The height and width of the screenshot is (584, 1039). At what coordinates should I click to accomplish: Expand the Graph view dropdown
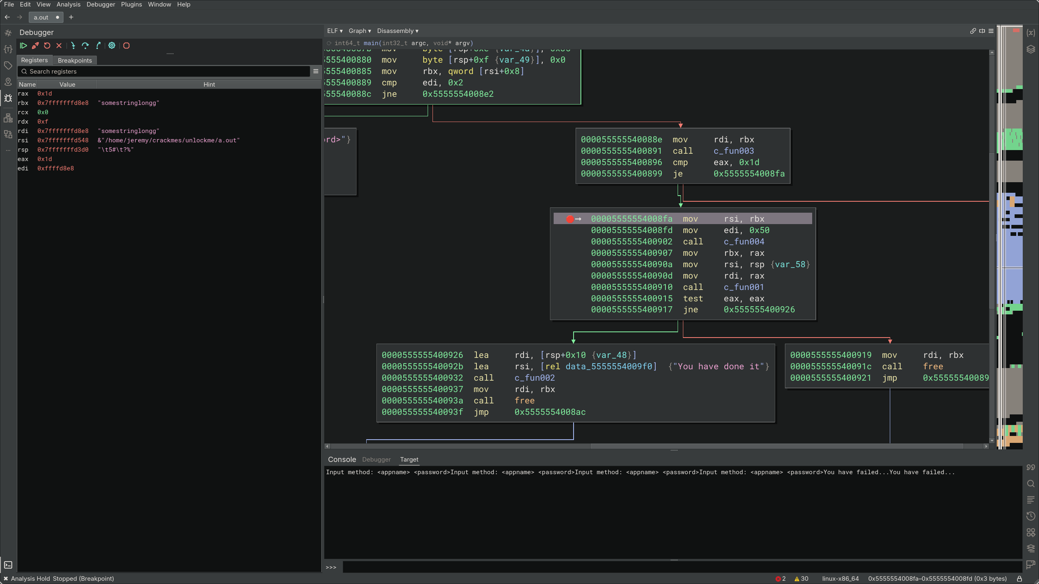[359, 31]
